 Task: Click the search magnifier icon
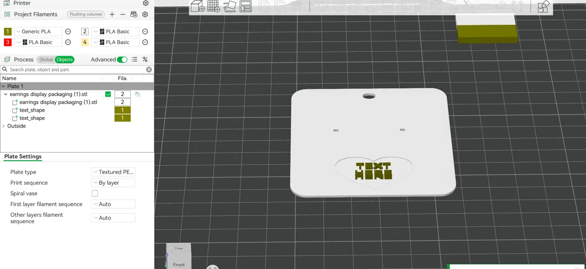coord(5,70)
